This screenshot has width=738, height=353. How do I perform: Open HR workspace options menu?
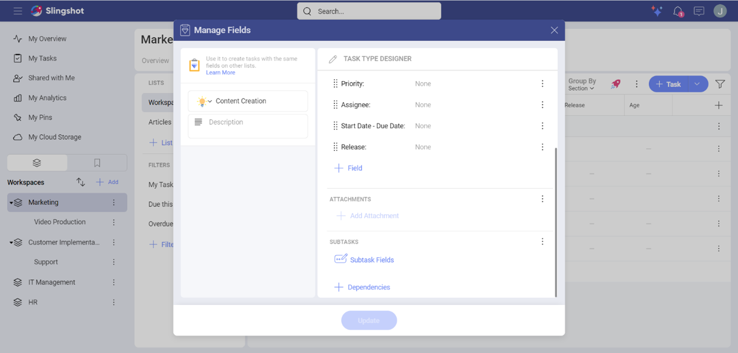[x=114, y=302]
